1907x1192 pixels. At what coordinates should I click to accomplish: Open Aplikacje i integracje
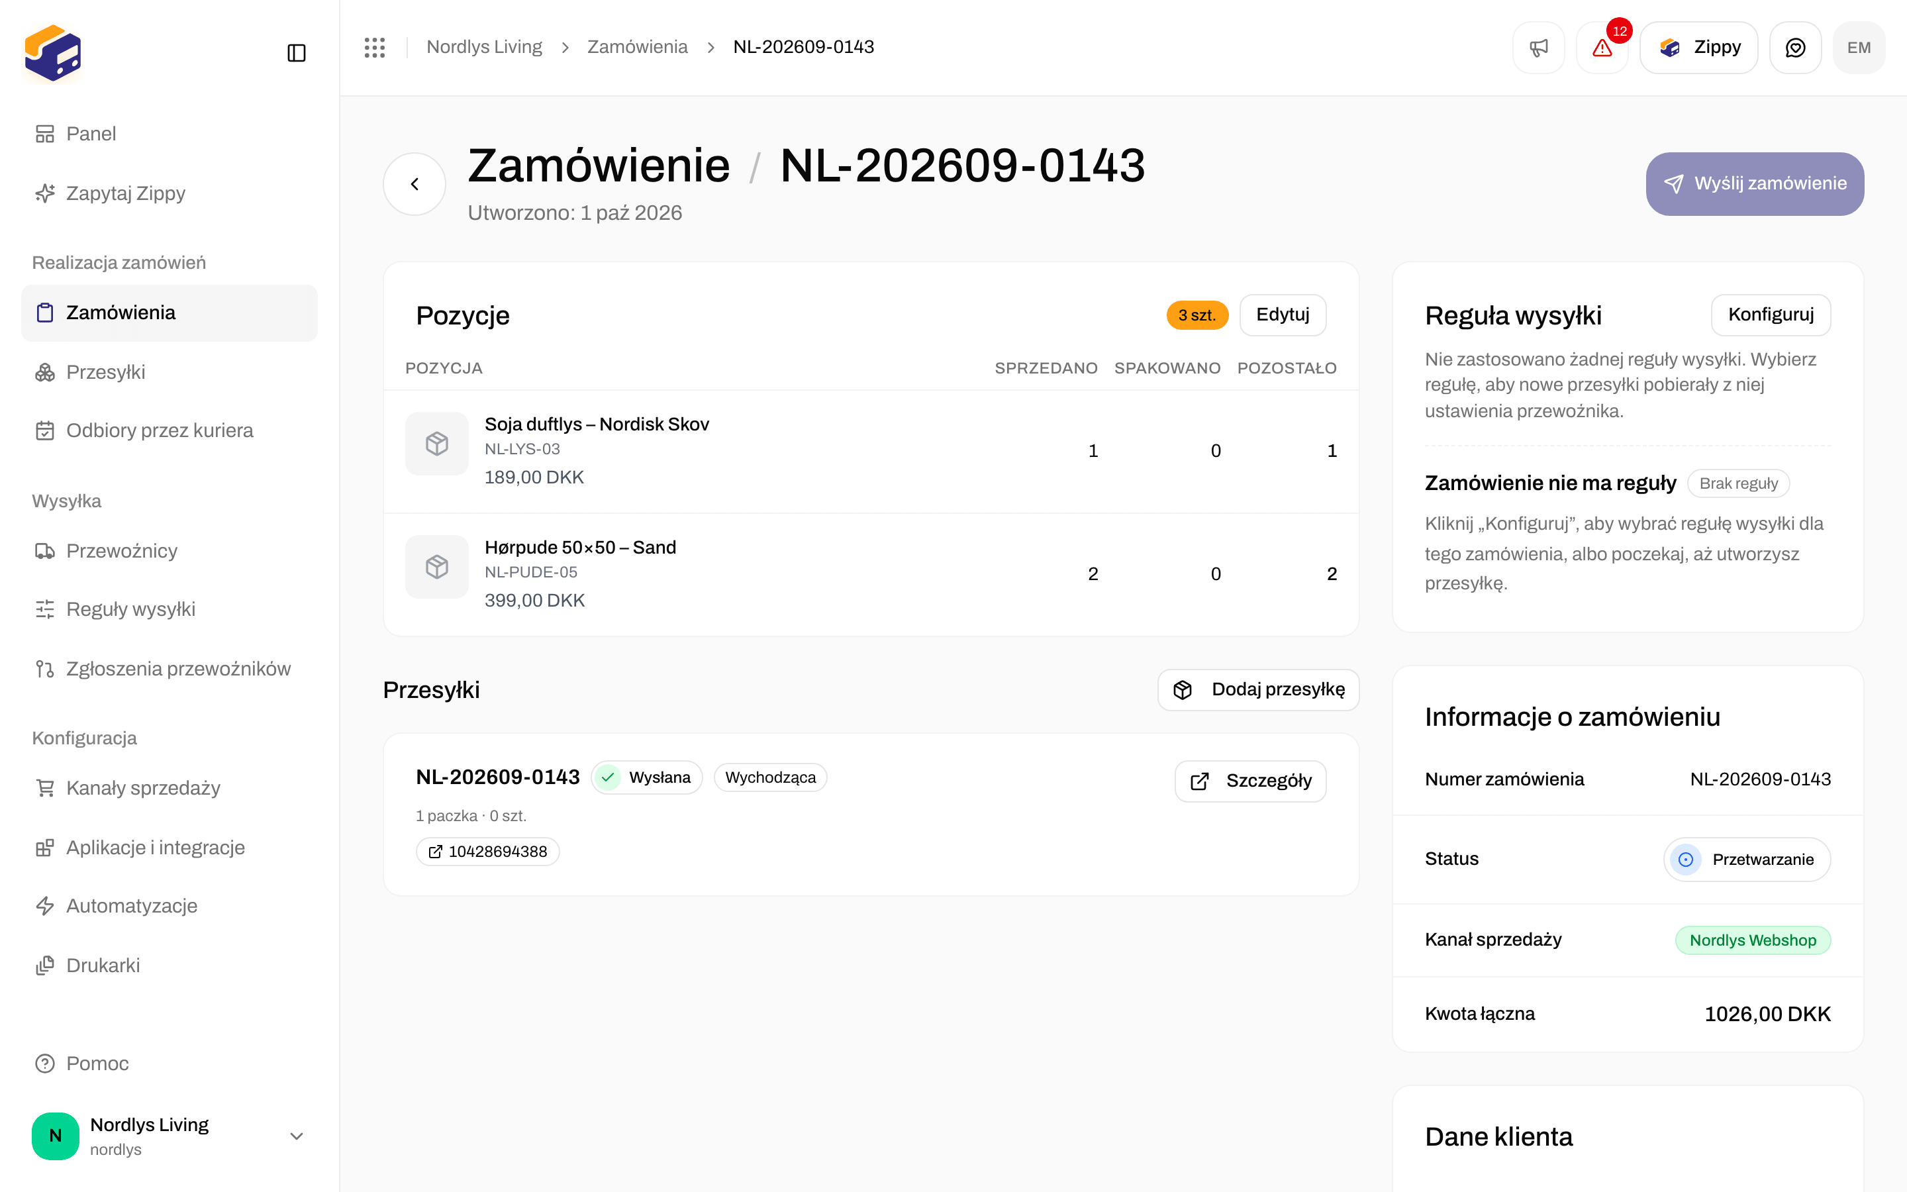click(170, 848)
